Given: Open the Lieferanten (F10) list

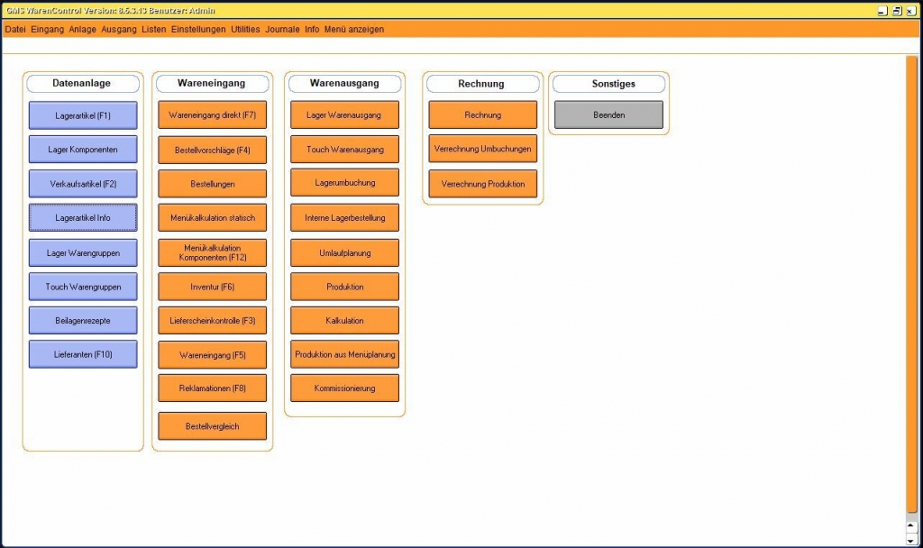Looking at the screenshot, I should pos(82,354).
